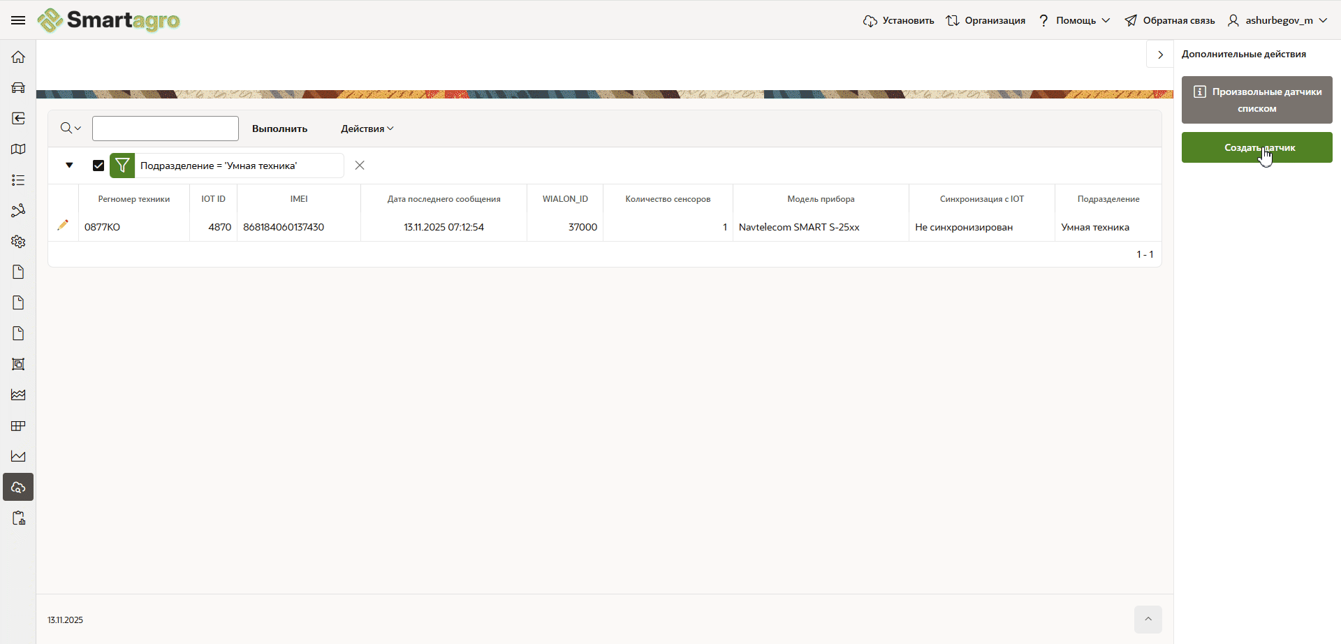The height and width of the screenshot is (644, 1341).
Task: Open the ashurbegov_m user menu
Action: coord(1277,20)
